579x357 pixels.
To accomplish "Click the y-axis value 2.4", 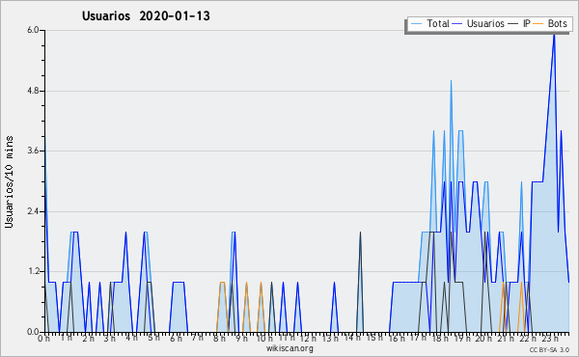I will (x=33, y=211).
